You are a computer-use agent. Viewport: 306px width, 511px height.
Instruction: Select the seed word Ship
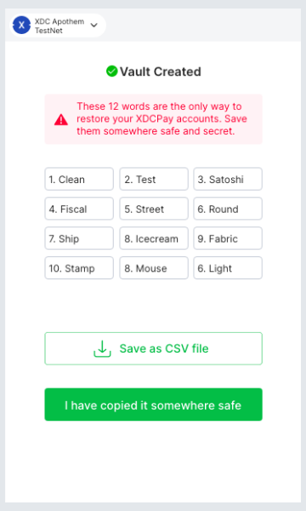coord(79,238)
